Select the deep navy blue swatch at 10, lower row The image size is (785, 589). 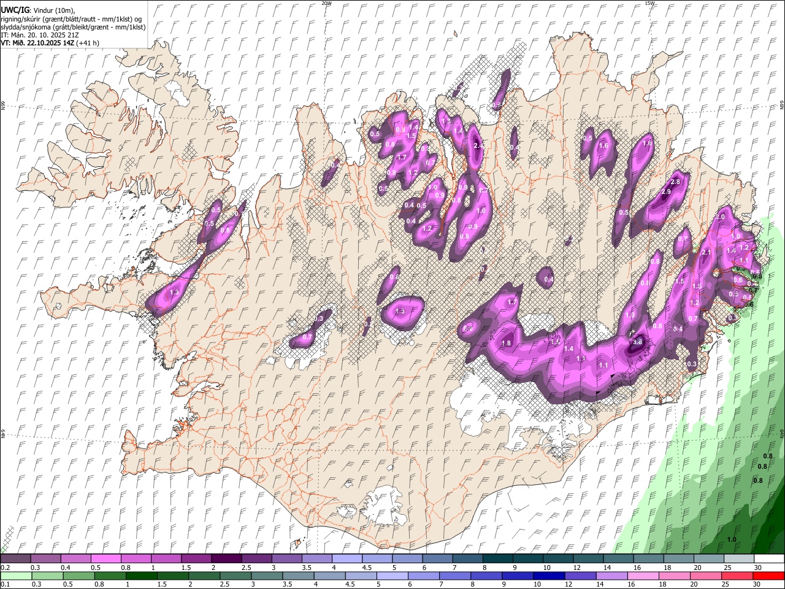point(549,576)
